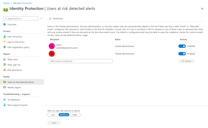Click the Risk detections warning icon
The width and height of the screenshot is (208, 128).
5,70
